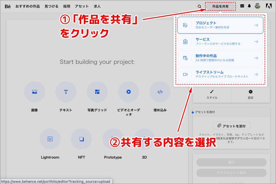Click arrow on プロジェクト row
Screen dimensions: 276x184
[256, 25]
